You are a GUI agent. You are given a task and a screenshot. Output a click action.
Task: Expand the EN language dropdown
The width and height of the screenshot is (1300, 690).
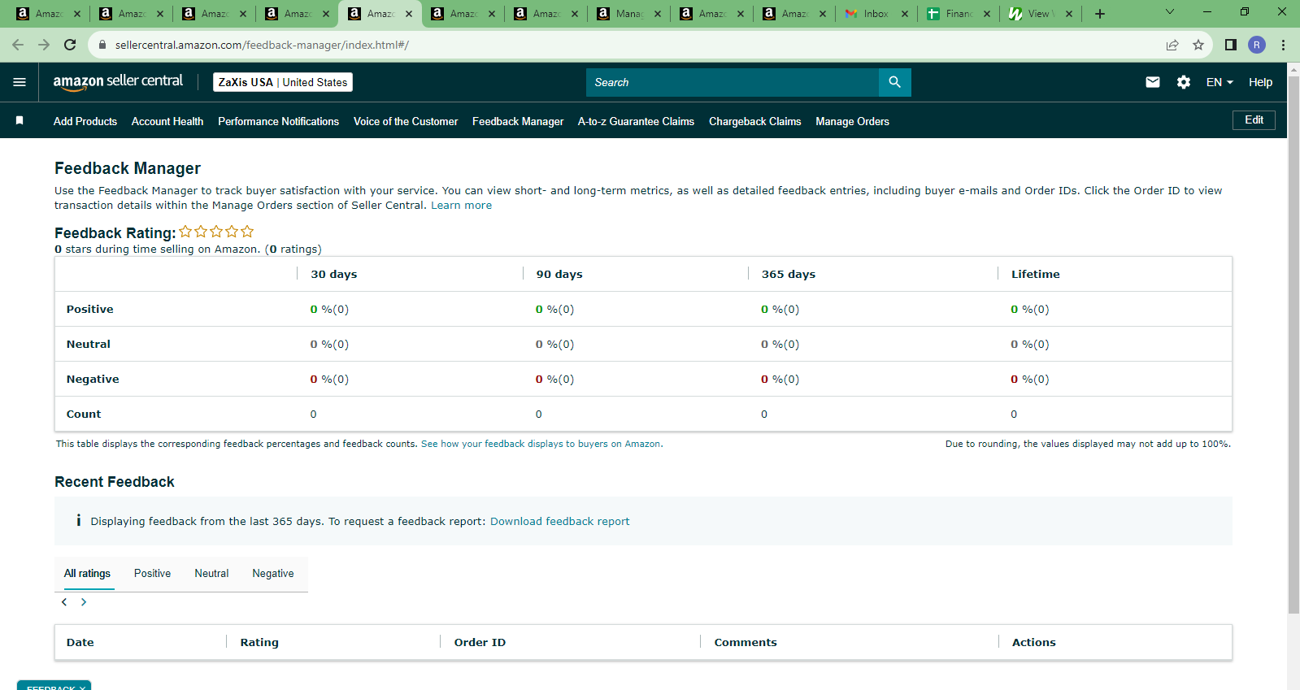point(1220,82)
